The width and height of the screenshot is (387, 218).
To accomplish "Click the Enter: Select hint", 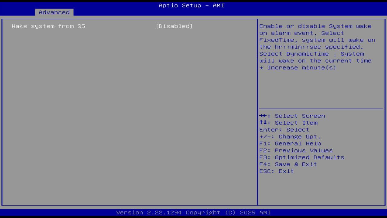I will point(284,130).
